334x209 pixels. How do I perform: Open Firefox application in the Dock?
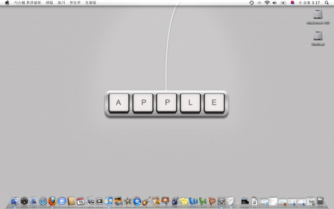pos(52,201)
